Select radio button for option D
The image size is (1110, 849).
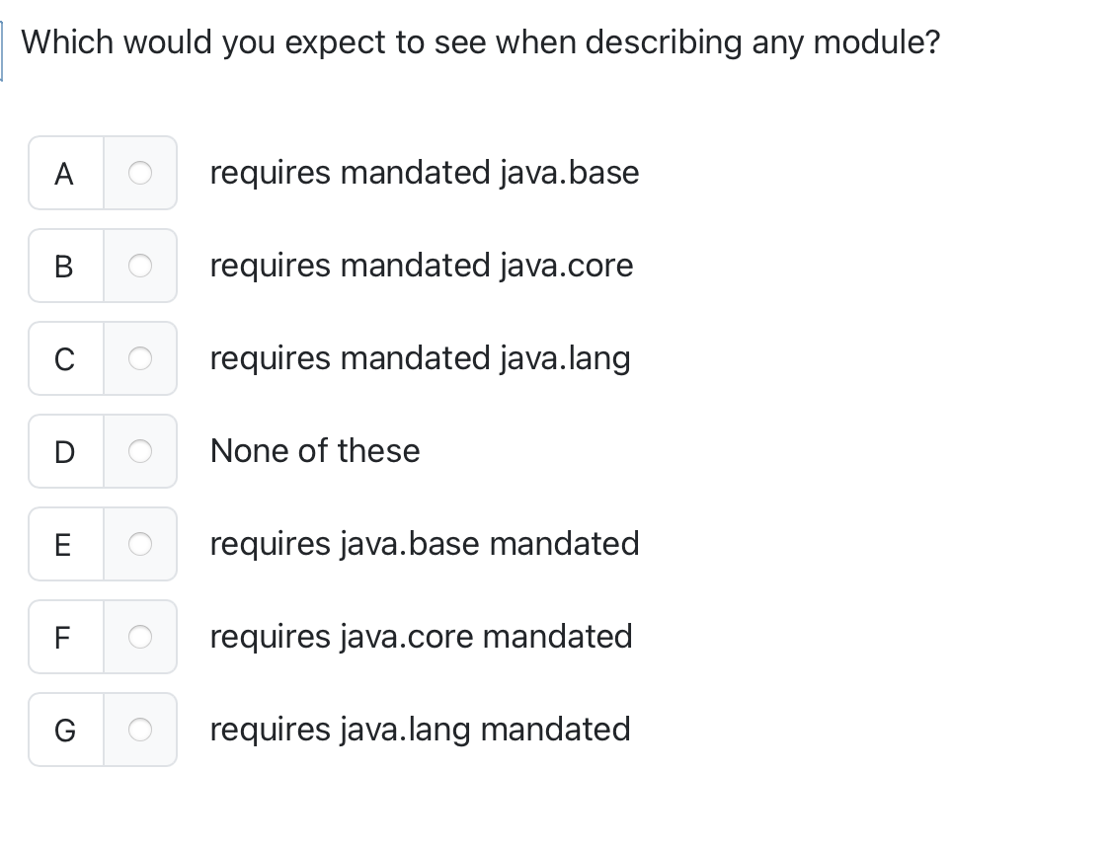click(139, 451)
